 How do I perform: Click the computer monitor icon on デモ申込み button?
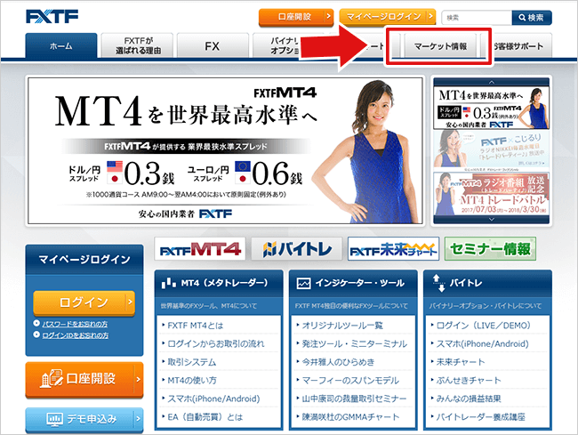(x=54, y=420)
